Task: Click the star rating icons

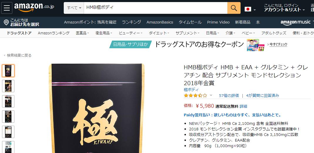Action: [x=195, y=95]
